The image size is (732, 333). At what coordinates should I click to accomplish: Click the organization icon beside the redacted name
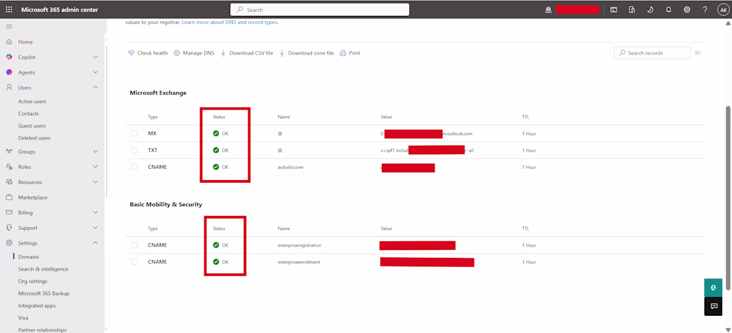tap(548, 9)
